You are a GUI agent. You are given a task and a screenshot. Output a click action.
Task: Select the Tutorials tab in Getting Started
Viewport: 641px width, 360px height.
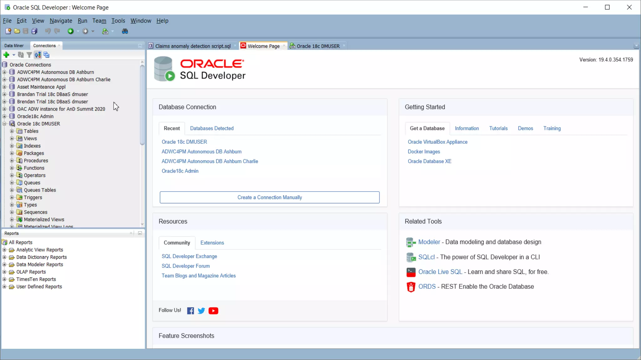coord(498,128)
